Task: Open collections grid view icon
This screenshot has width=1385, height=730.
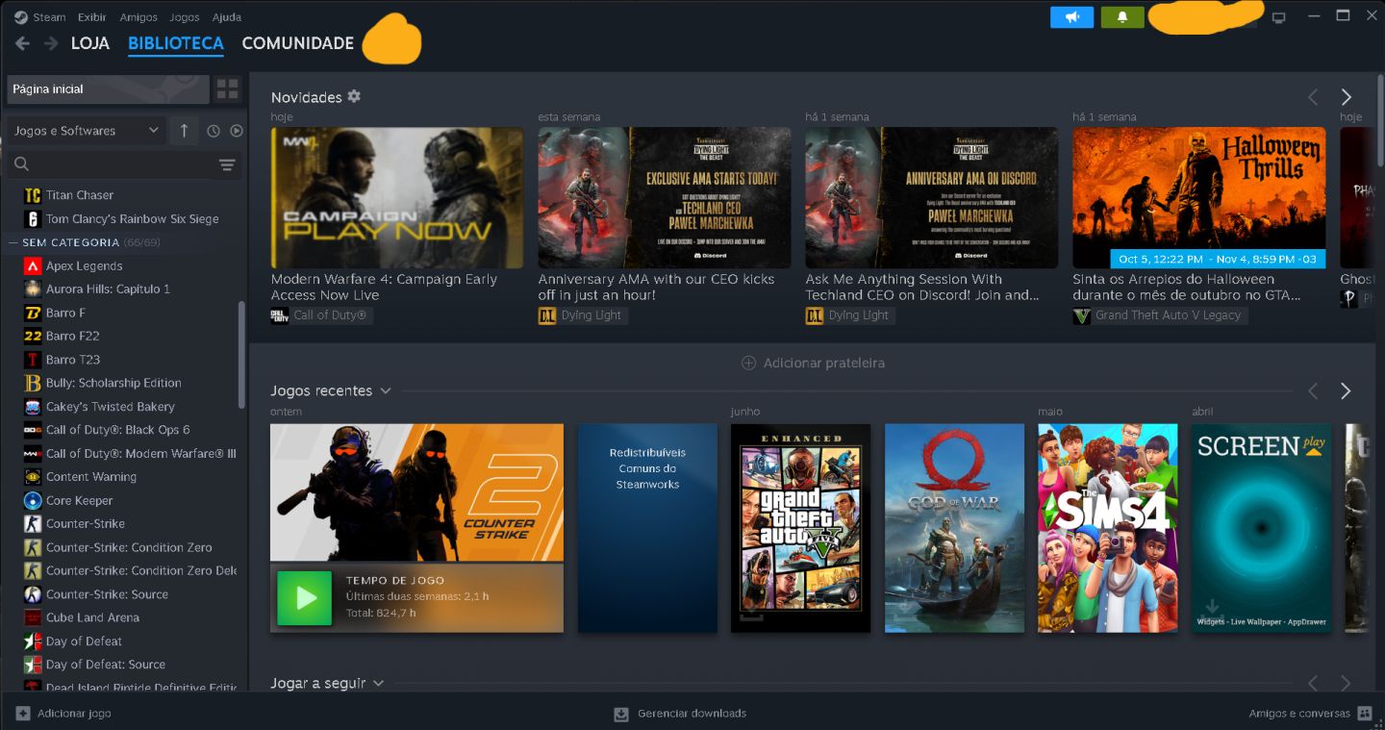Action: pyautogui.click(x=228, y=89)
